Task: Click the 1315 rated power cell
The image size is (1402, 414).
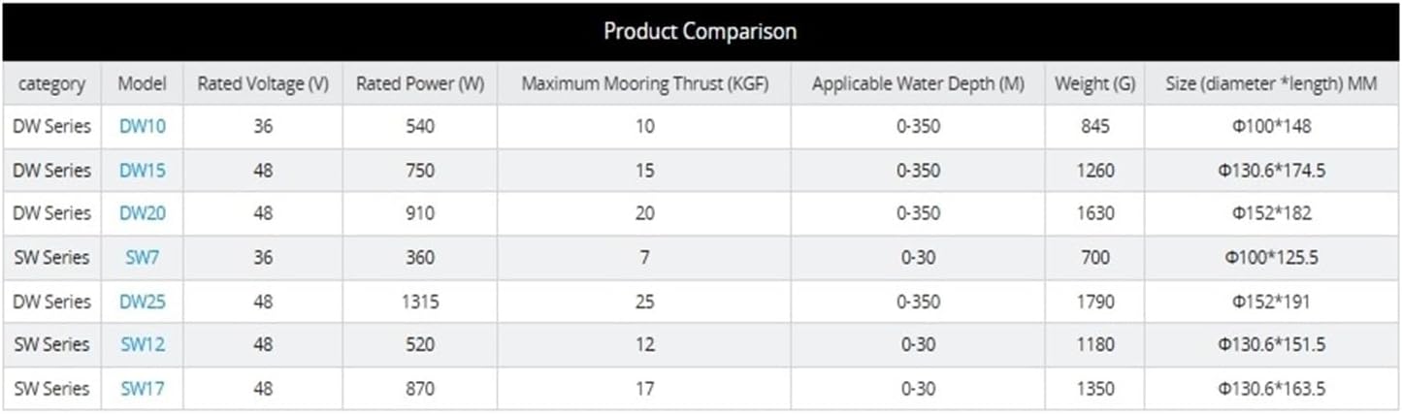Action: [x=419, y=302]
